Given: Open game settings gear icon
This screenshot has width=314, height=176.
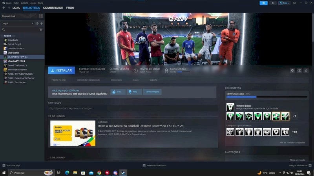Looking at the screenshot, I should pyautogui.click(x=292, y=70).
